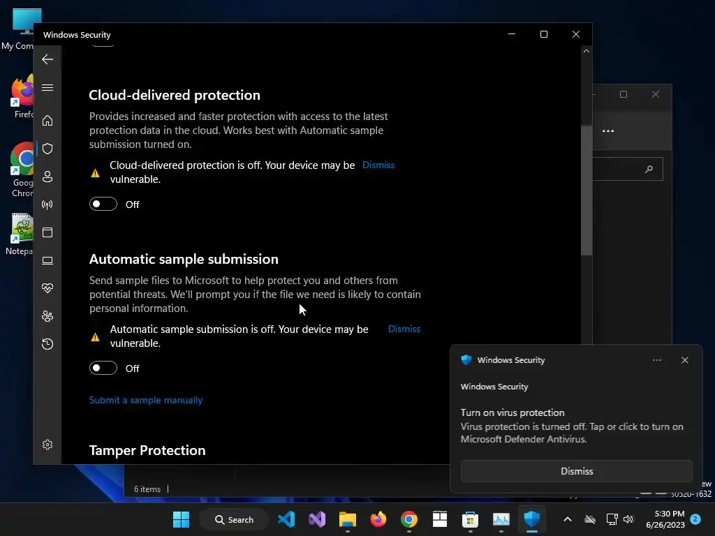Click OneDrive cloud tray icon

[x=590, y=519]
